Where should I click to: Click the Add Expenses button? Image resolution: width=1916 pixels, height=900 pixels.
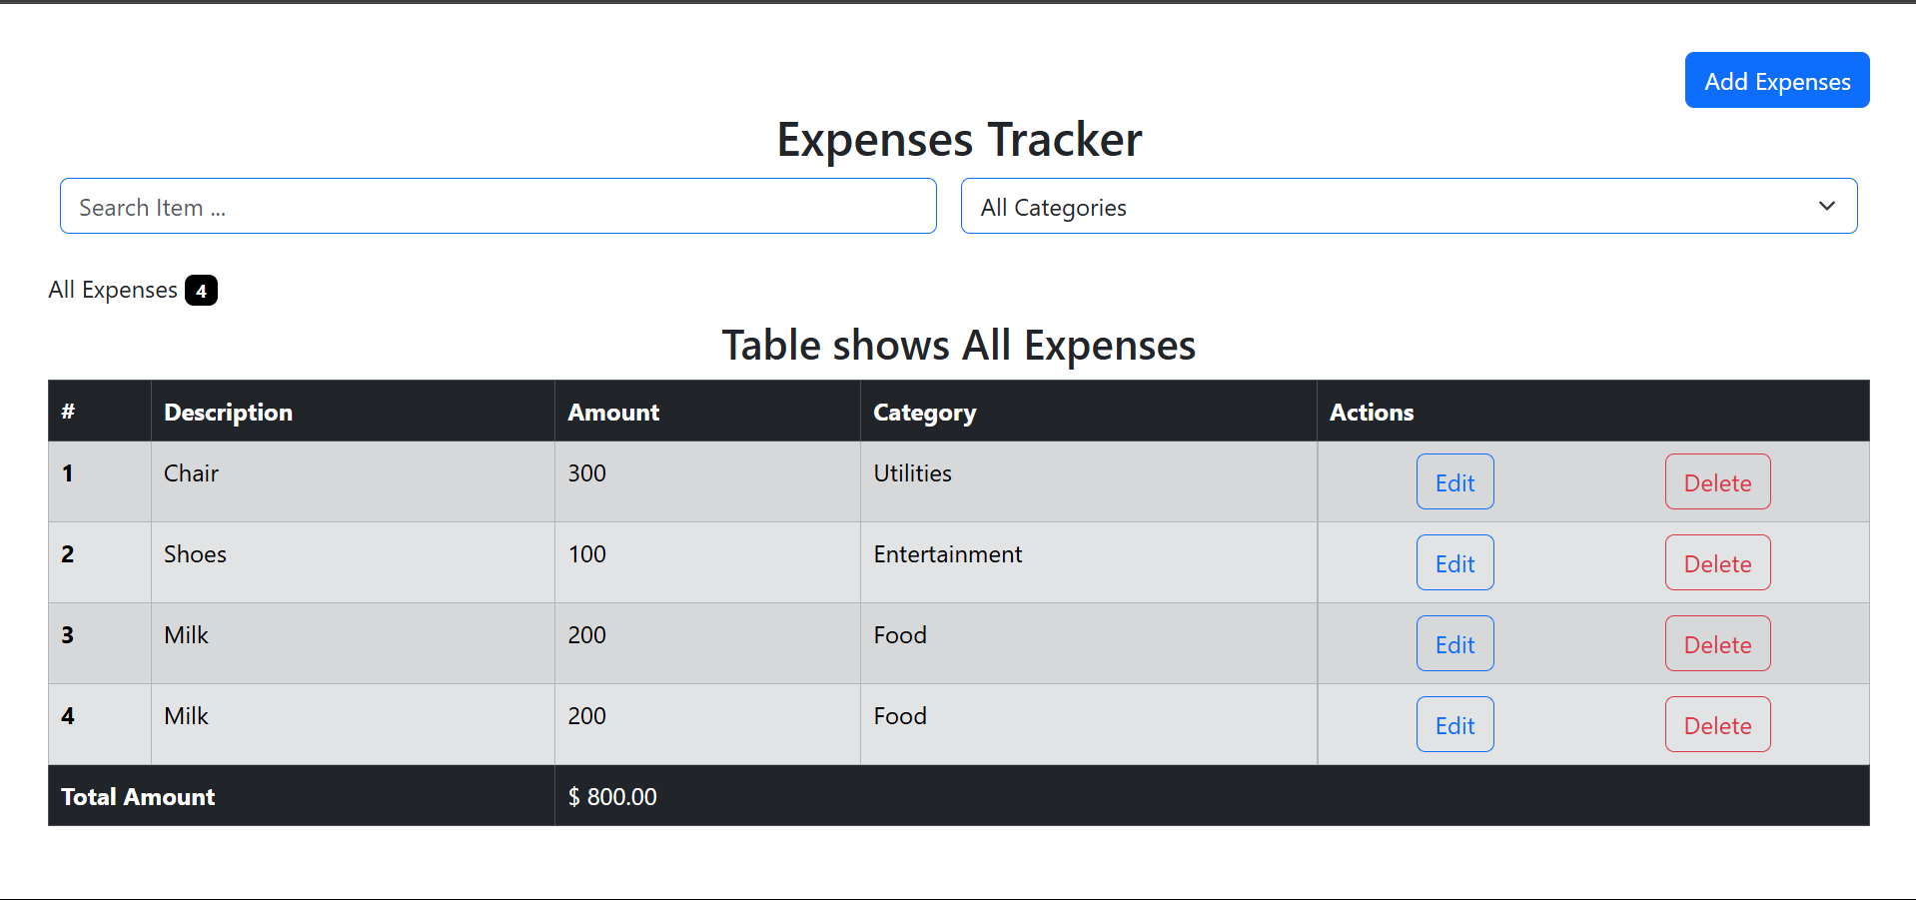pos(1776,81)
